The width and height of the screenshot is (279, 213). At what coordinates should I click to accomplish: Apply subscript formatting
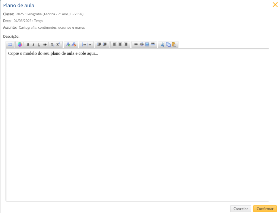pyautogui.click(x=52, y=44)
